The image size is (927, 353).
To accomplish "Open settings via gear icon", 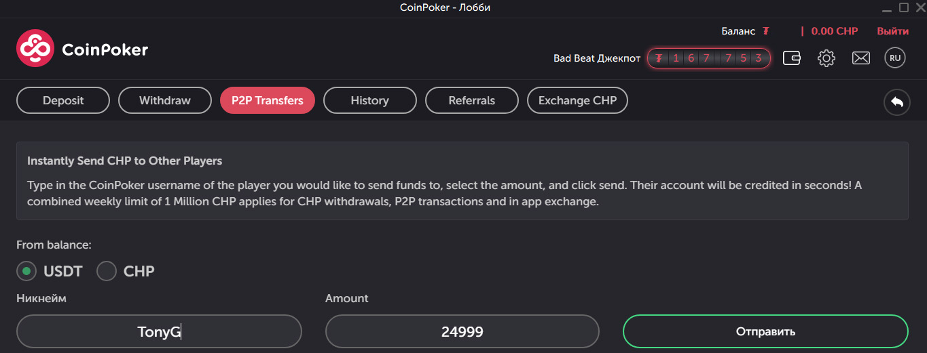I will [x=826, y=58].
